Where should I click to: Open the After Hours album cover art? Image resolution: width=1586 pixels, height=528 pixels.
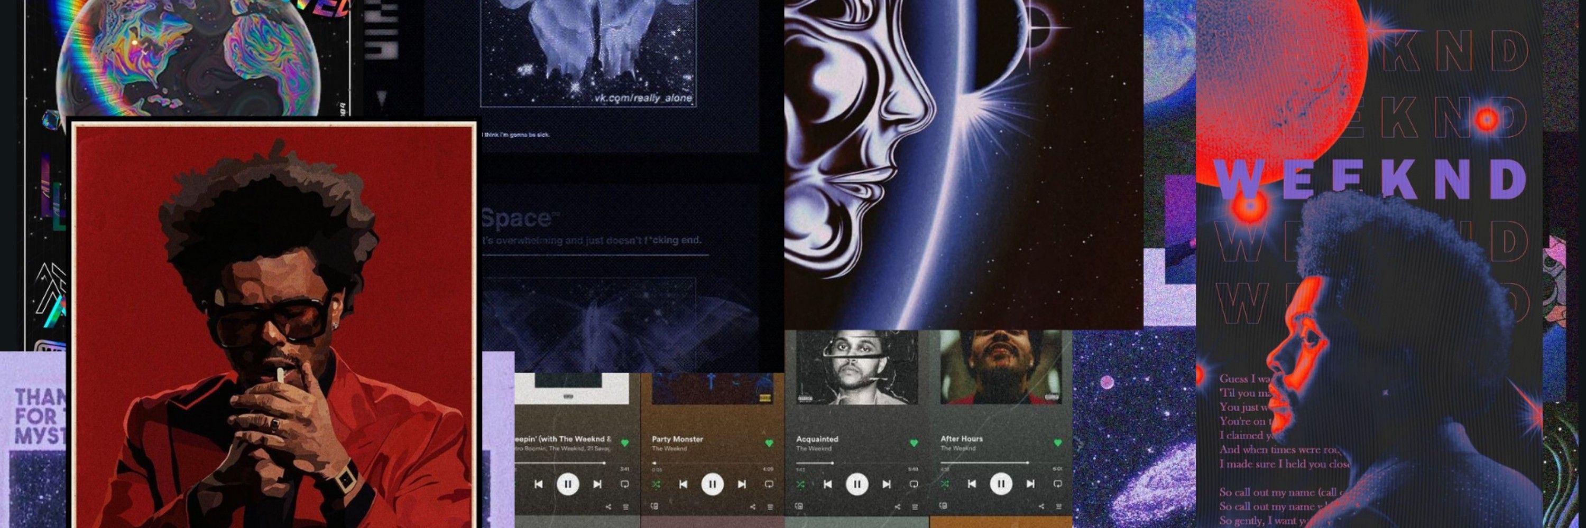pyautogui.click(x=1001, y=367)
